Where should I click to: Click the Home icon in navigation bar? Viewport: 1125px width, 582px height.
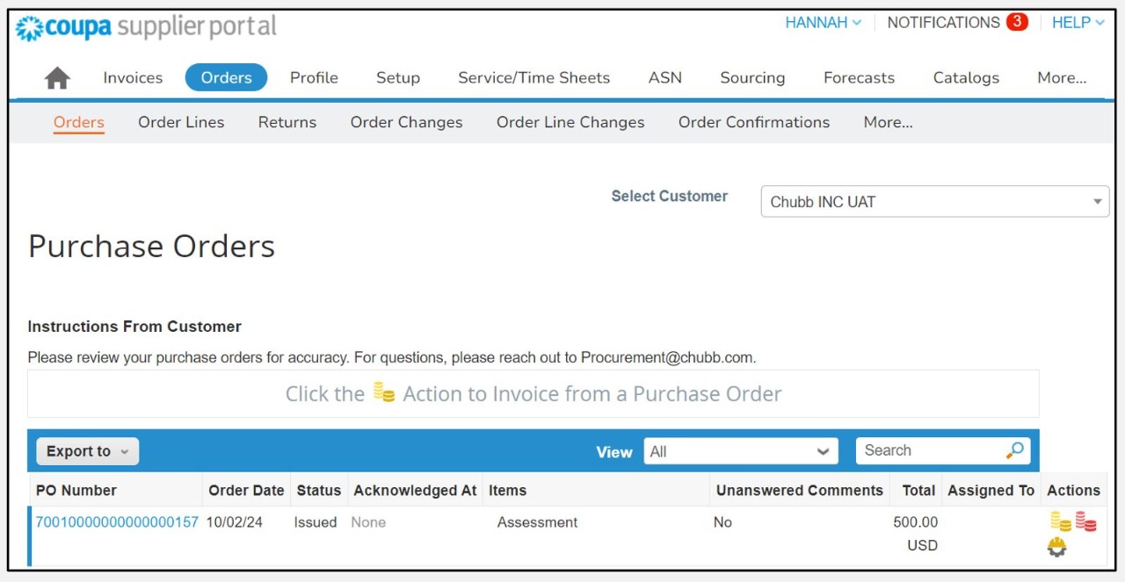[x=57, y=78]
